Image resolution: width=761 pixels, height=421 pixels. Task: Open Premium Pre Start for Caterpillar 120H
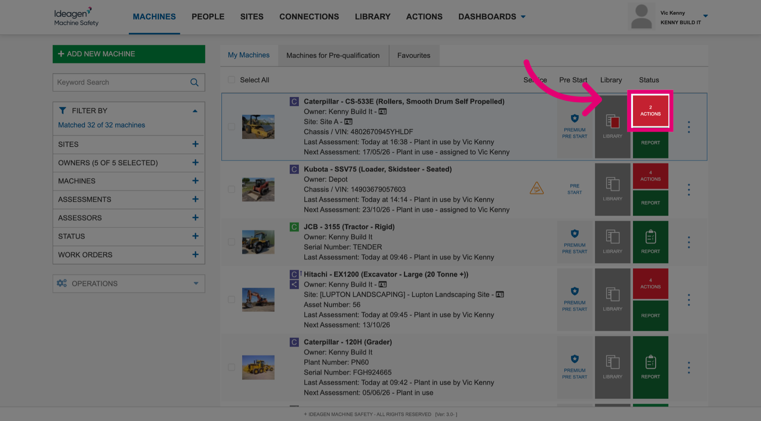click(x=574, y=367)
